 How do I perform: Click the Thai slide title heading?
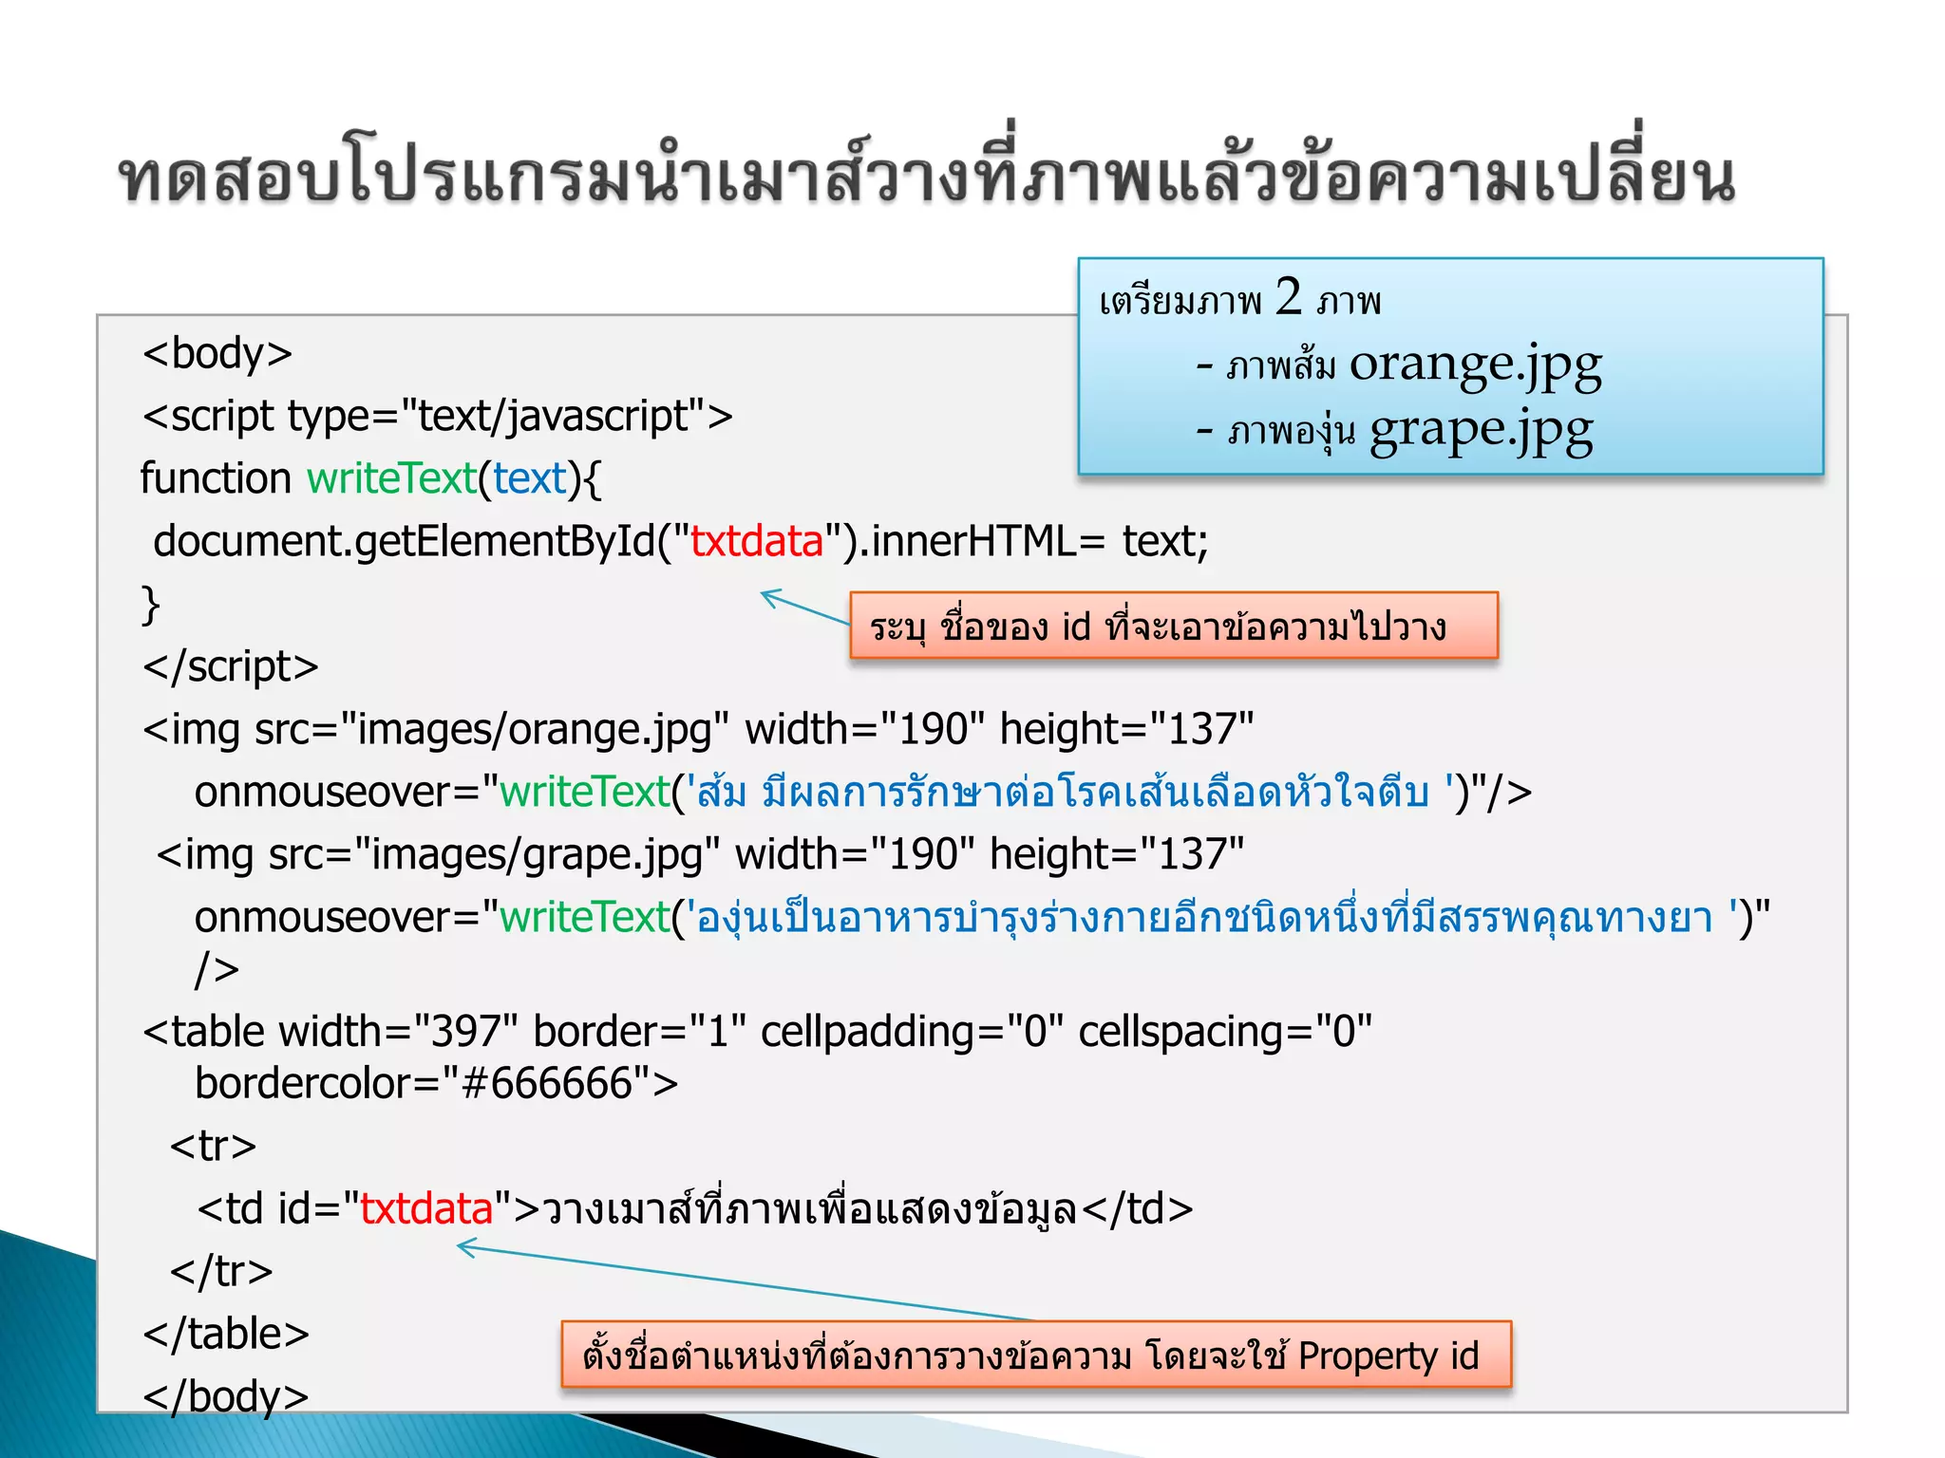point(927,171)
